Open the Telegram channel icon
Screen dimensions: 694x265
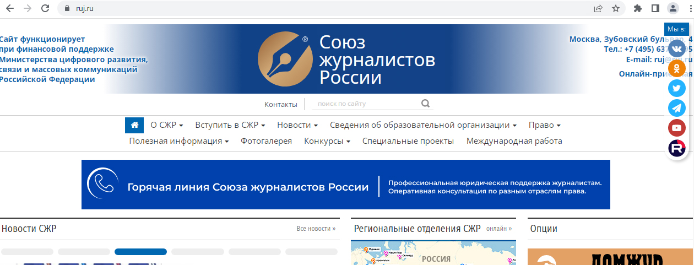(x=676, y=108)
